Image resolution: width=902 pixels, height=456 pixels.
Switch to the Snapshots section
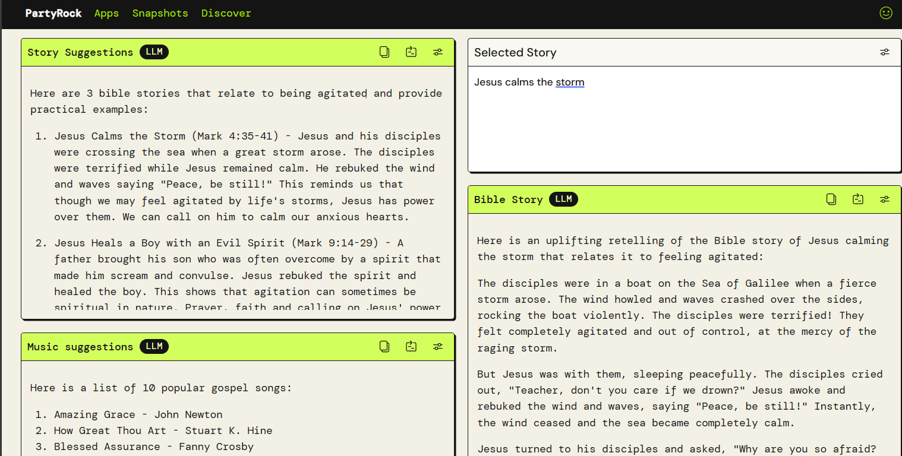click(x=160, y=13)
